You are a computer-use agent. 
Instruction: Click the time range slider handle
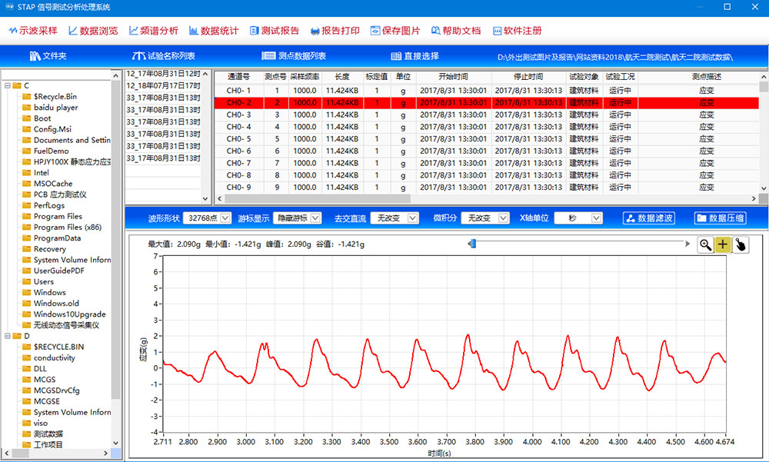click(472, 243)
